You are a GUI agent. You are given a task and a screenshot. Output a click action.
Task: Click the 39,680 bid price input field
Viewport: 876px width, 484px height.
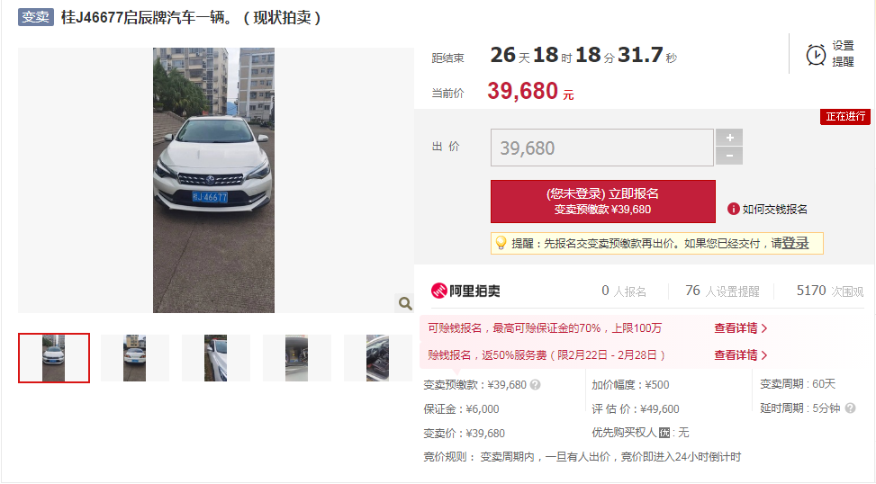tap(601, 148)
